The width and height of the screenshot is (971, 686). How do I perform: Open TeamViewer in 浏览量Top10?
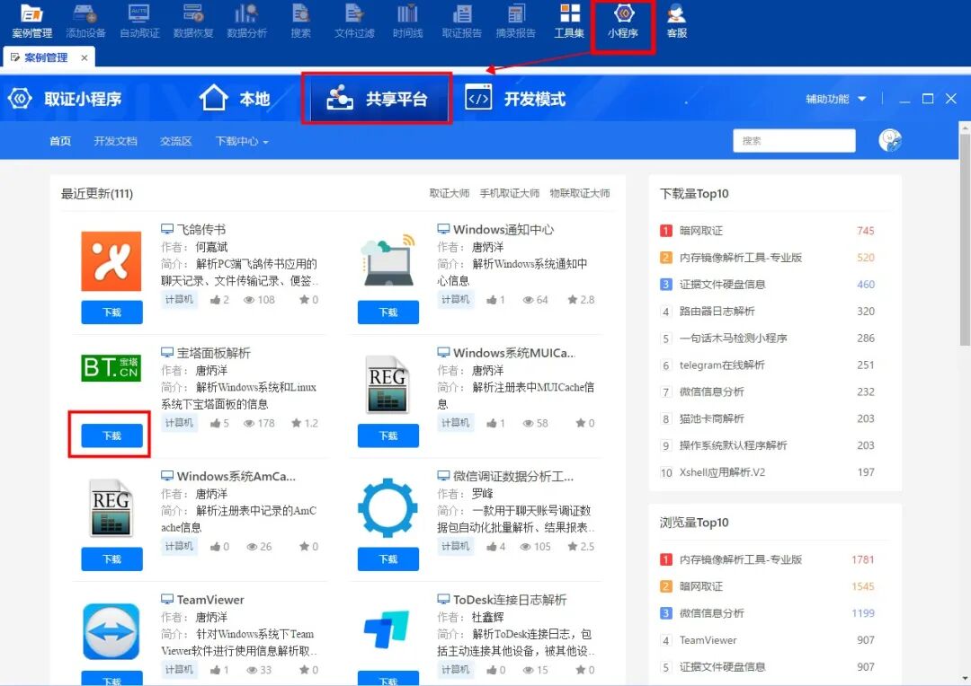[708, 639]
